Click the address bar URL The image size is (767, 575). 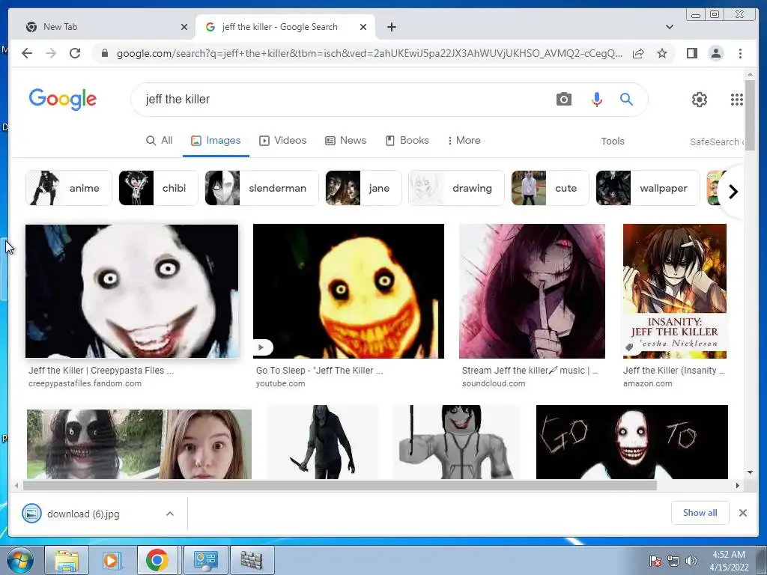tap(369, 53)
